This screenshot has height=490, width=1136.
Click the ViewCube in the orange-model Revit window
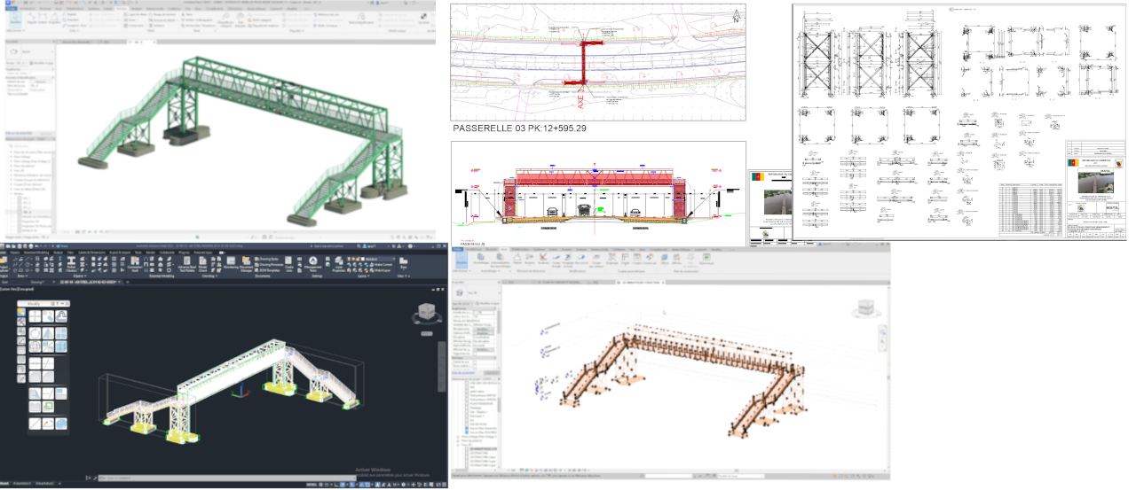[x=866, y=307]
